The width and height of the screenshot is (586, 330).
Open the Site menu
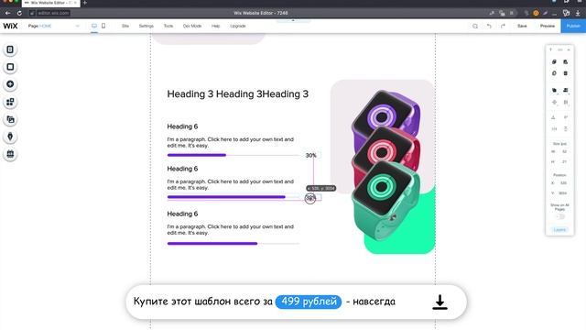point(125,26)
